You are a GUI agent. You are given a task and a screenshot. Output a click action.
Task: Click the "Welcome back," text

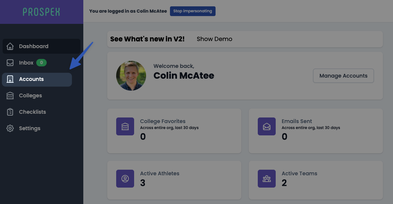pyautogui.click(x=174, y=66)
